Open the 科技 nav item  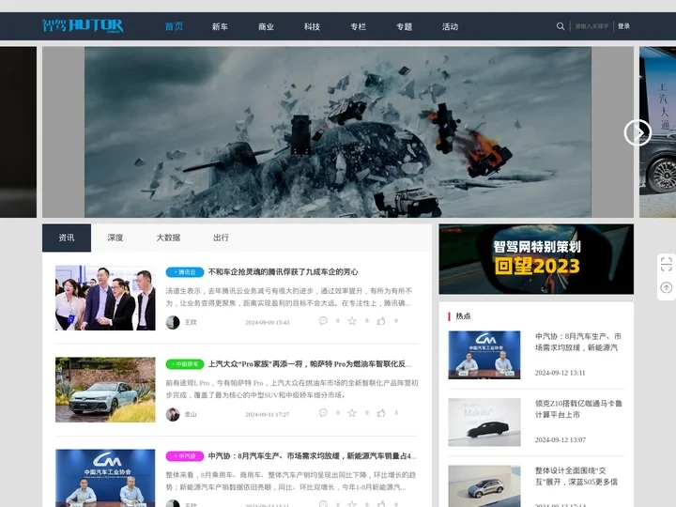point(312,26)
